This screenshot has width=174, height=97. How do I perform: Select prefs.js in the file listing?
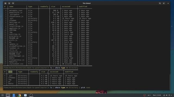13,40
